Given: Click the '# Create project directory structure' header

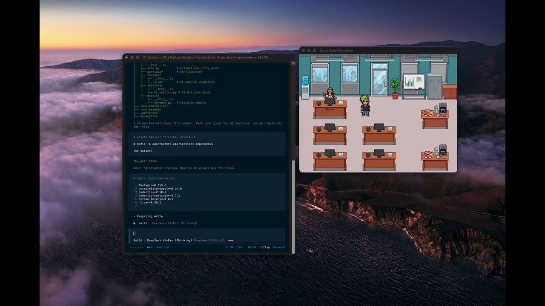Looking at the screenshot, I should pyautogui.click(x=164, y=137).
